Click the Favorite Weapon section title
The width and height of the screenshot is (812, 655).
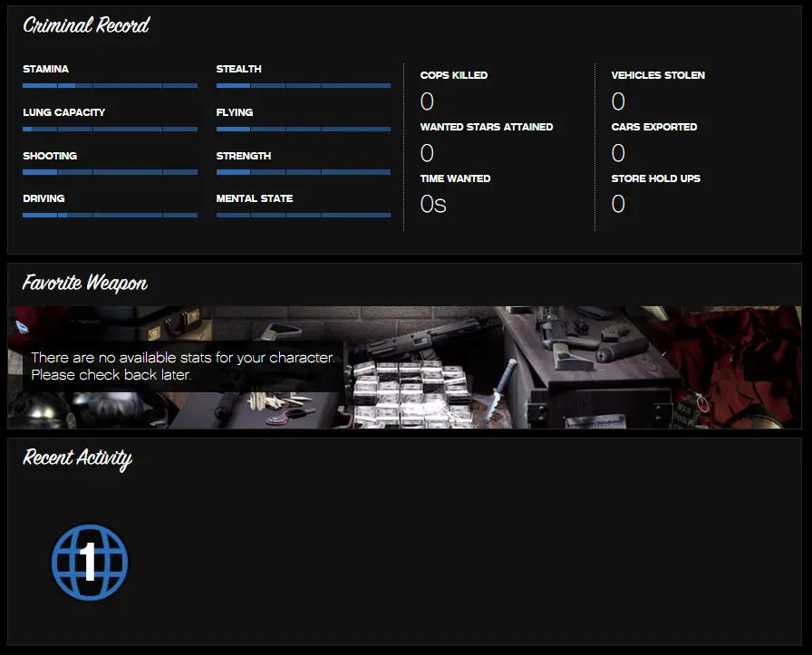(84, 284)
